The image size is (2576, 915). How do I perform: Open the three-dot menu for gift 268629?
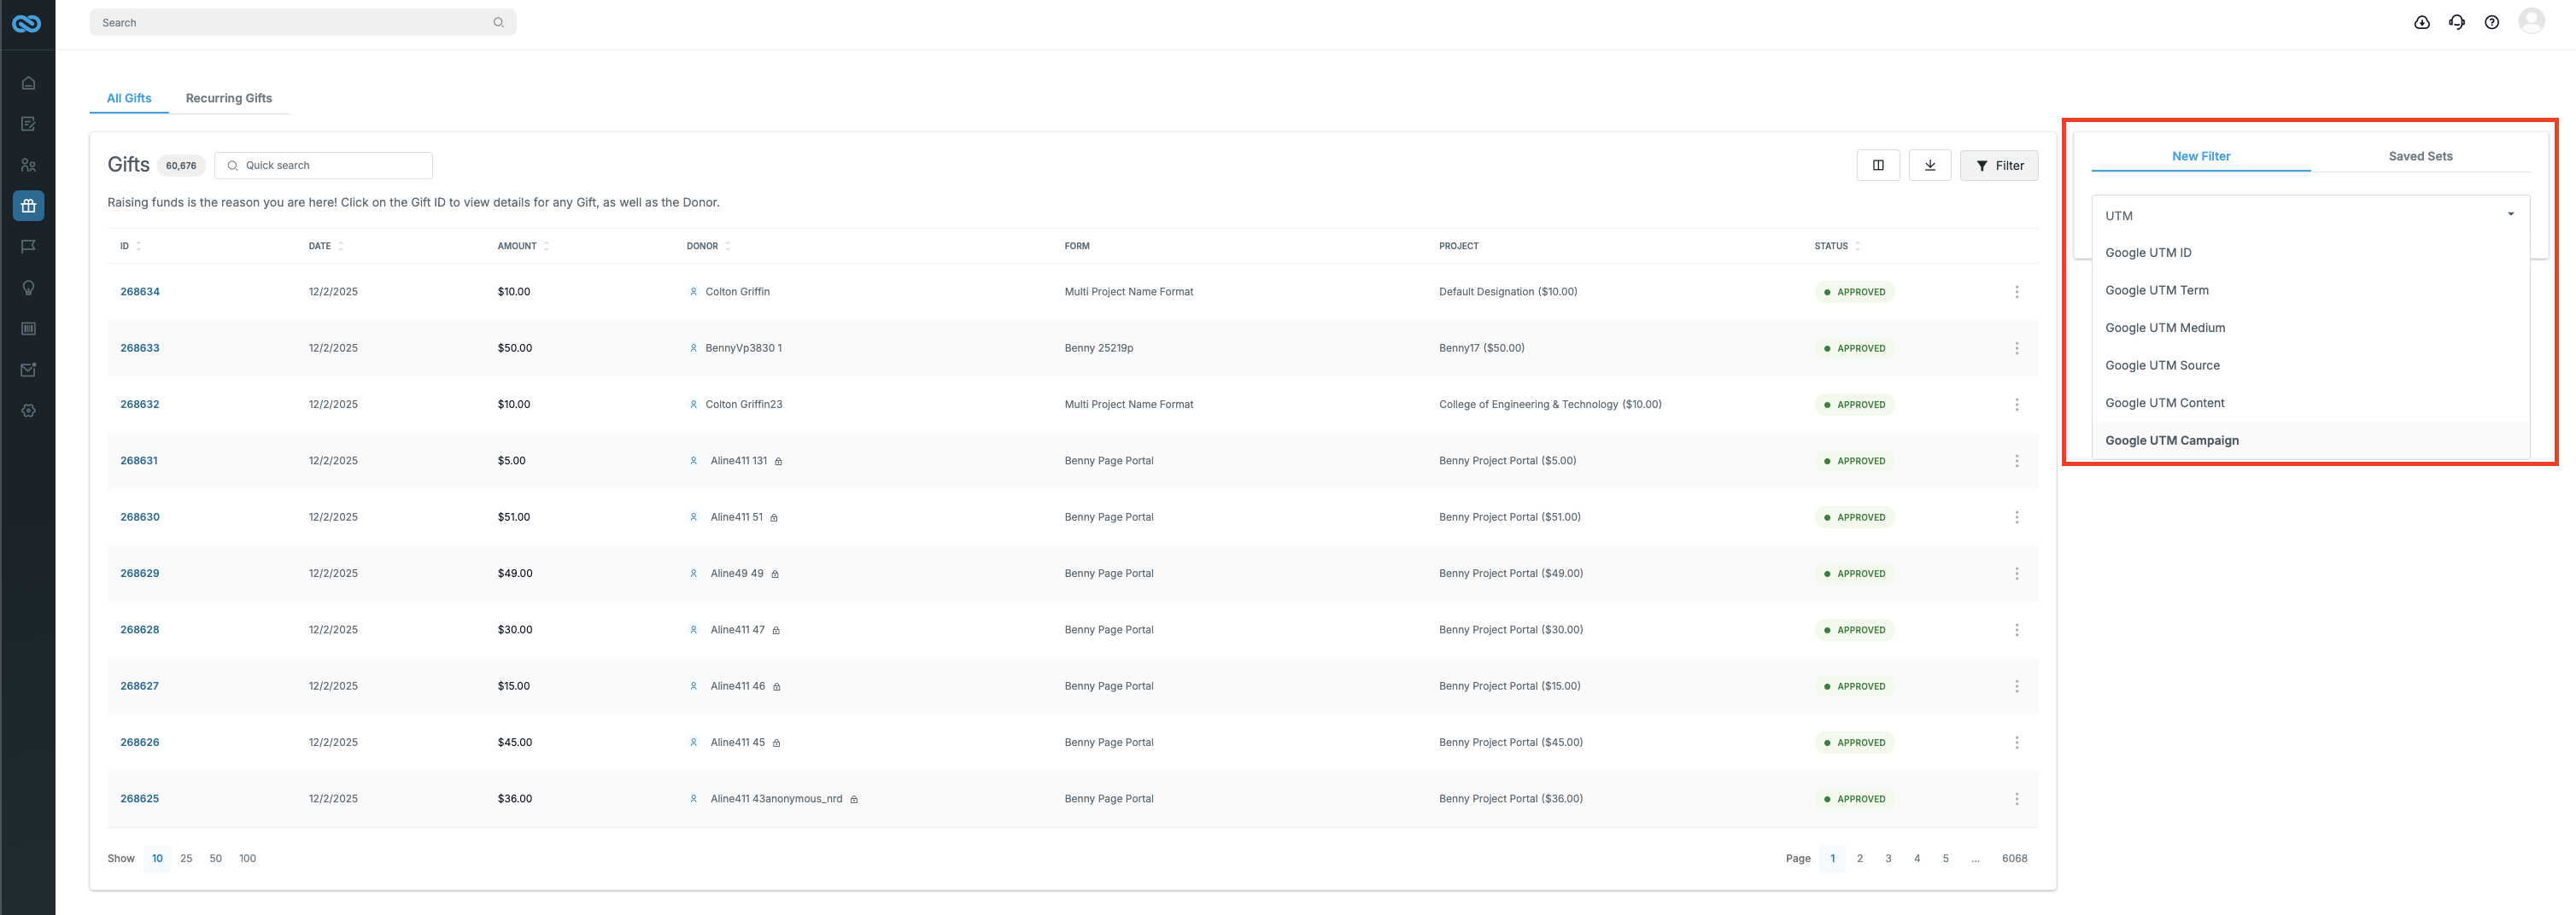tap(2016, 574)
